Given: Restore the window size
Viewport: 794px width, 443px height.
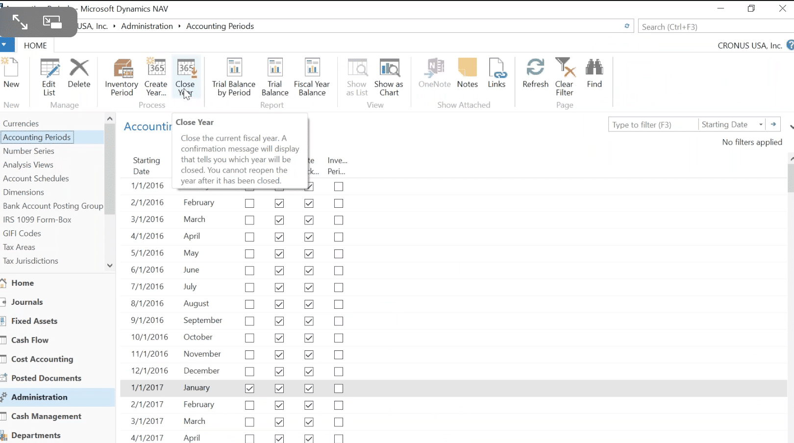Looking at the screenshot, I should 751,8.
